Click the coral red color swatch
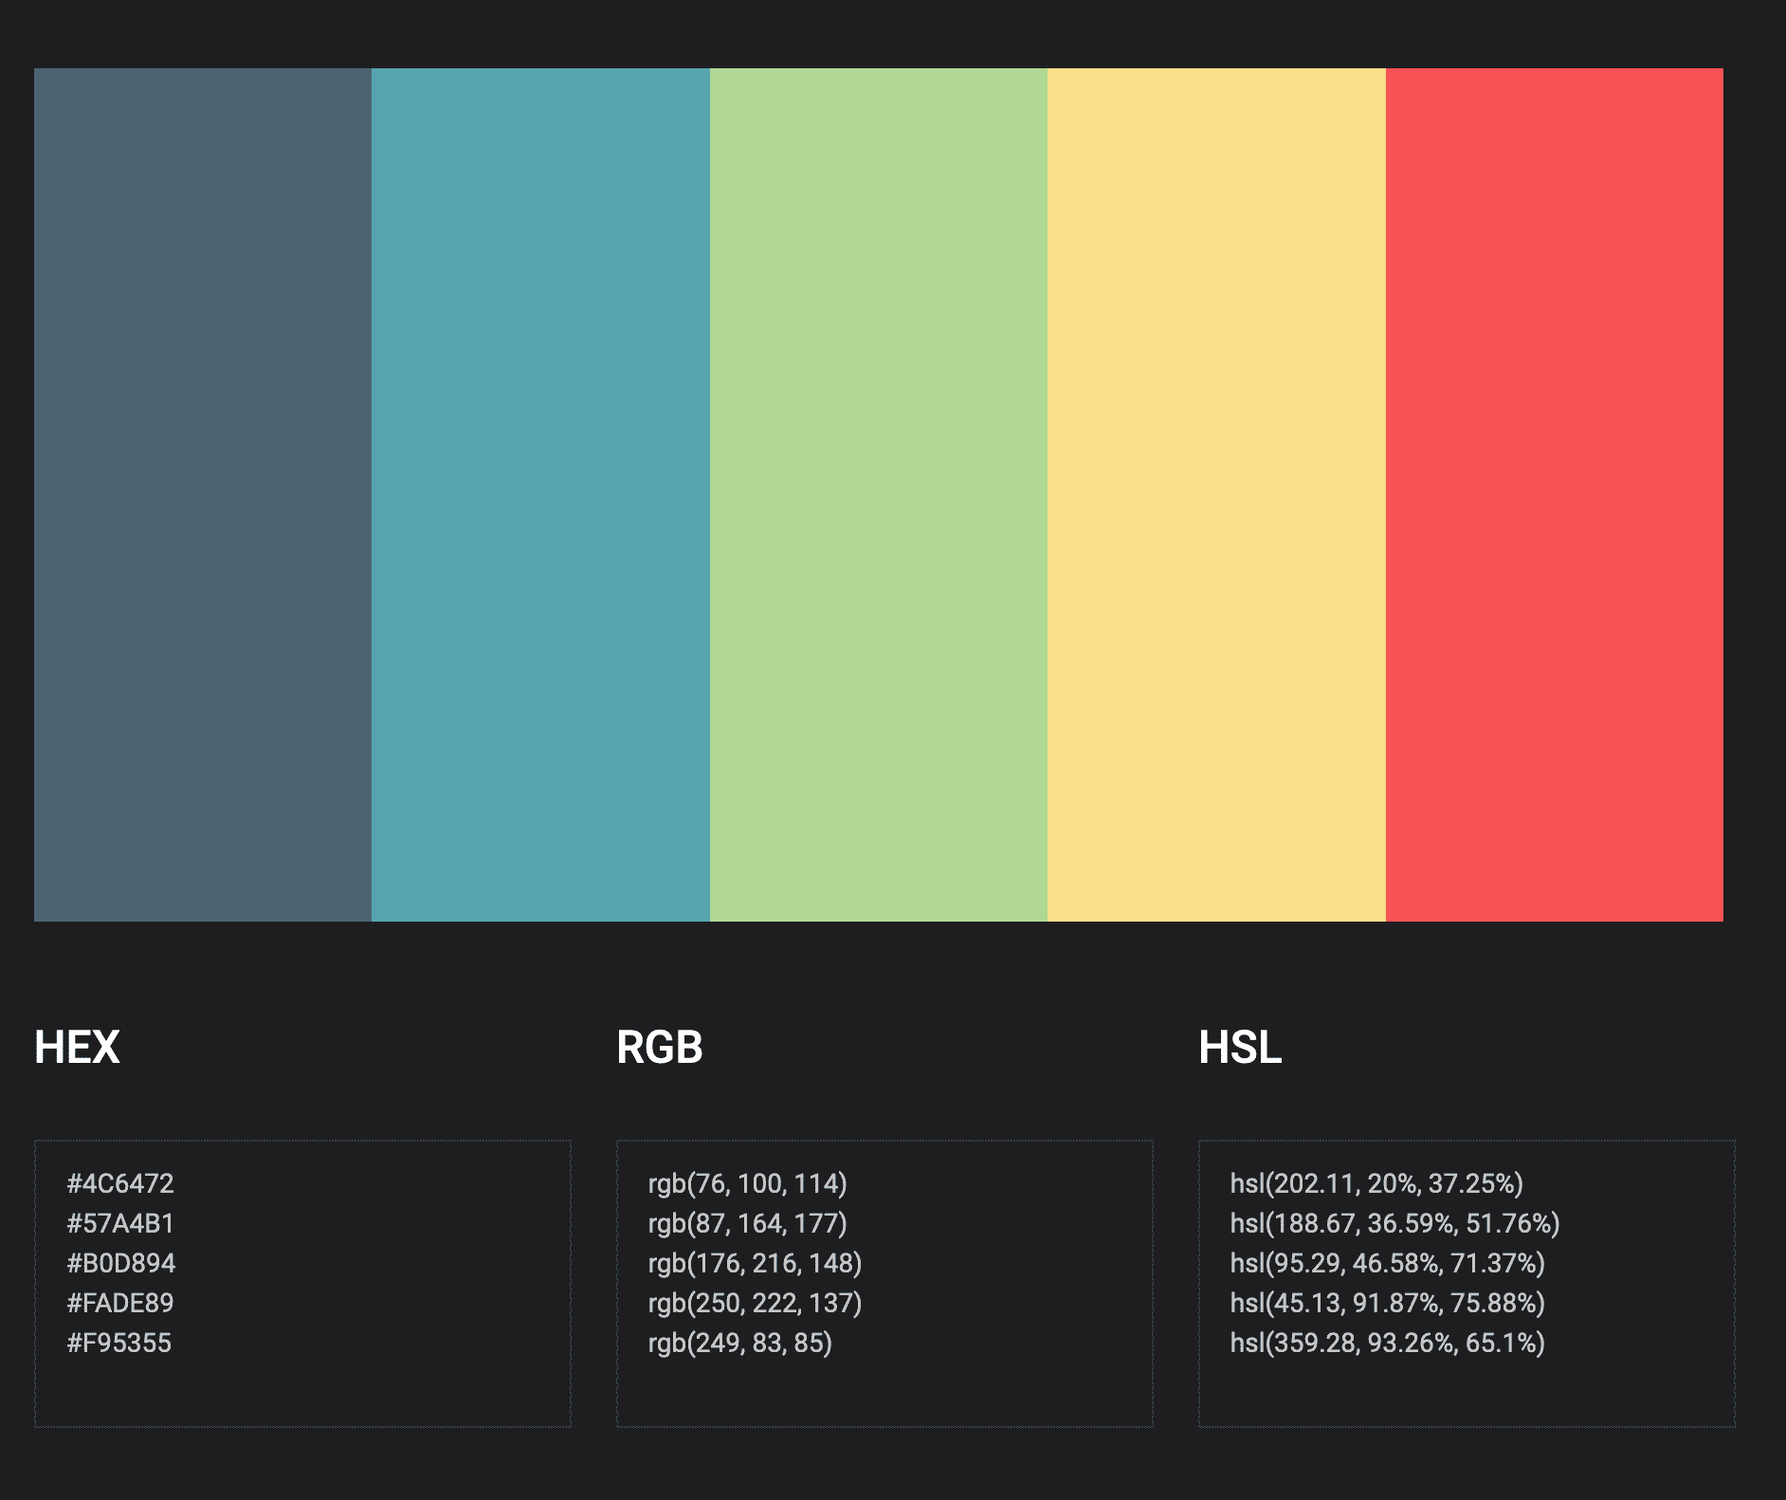1786x1500 pixels. point(1554,494)
